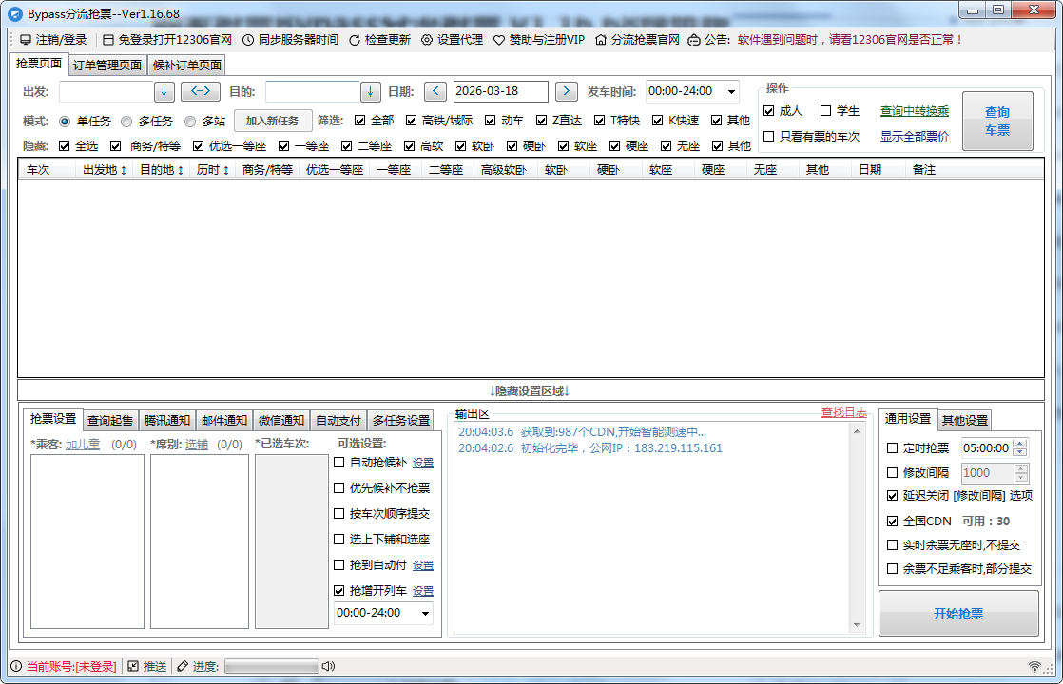Screen dimensions: 1063x684
Task: Click the speaker icon in status bar
Action: point(329,666)
